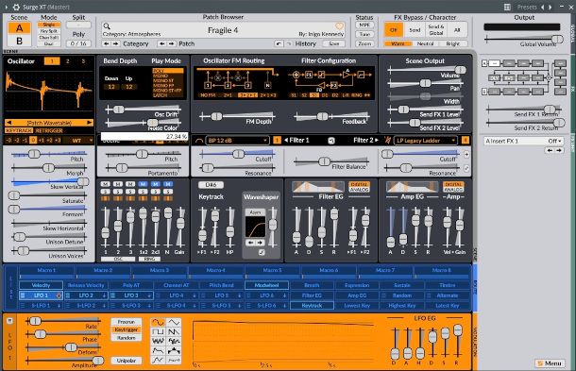Click next waveshaper type arrow
This screenshot has height=371, width=576.
pos(260,243)
